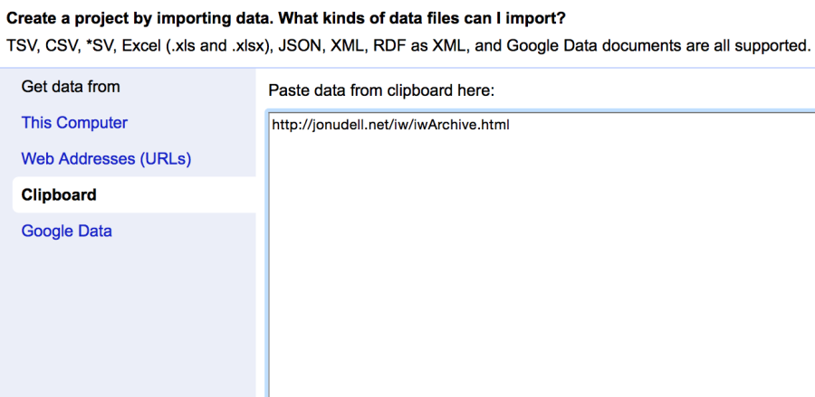The width and height of the screenshot is (815, 397).
Task: Click the 'Paste data from clipboard here' label
Action: tap(380, 91)
